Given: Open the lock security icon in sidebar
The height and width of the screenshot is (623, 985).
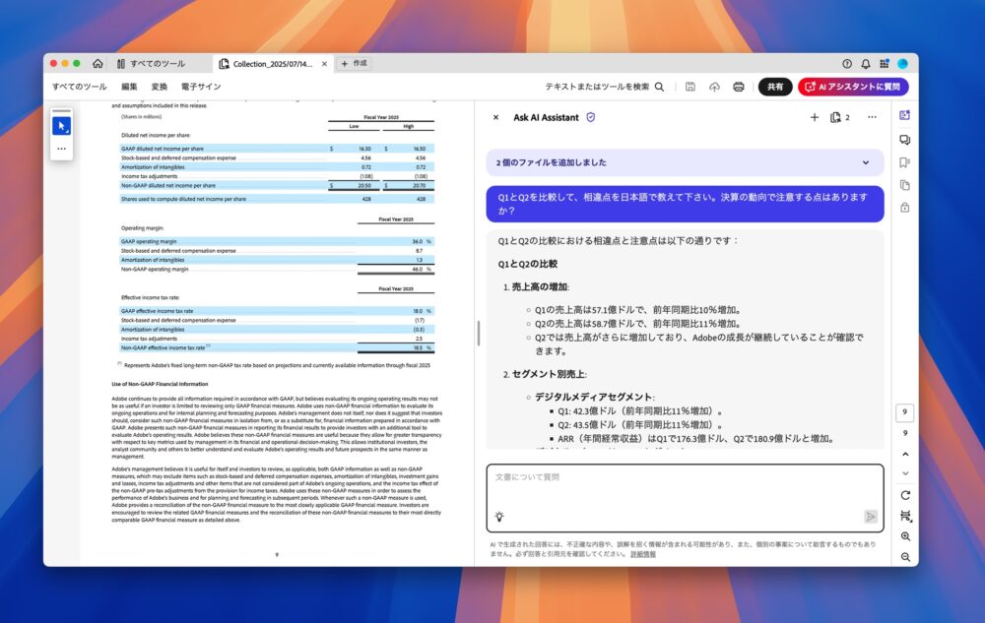Looking at the screenshot, I should (x=904, y=208).
